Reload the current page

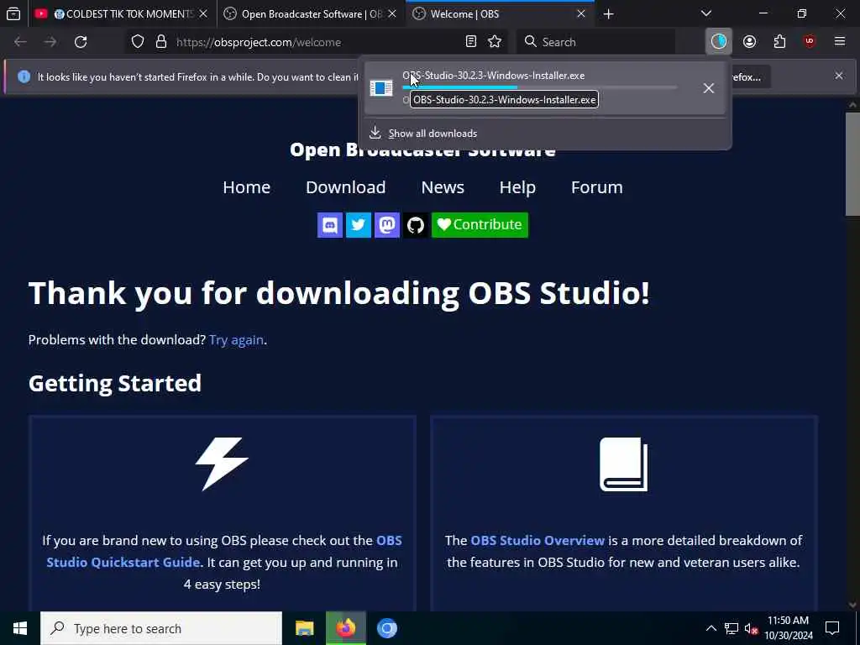[81, 42]
